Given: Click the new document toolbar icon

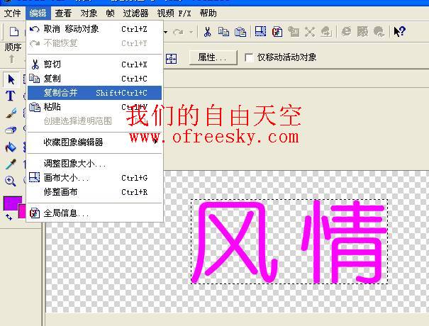Looking at the screenshot, I should [x=13, y=31].
